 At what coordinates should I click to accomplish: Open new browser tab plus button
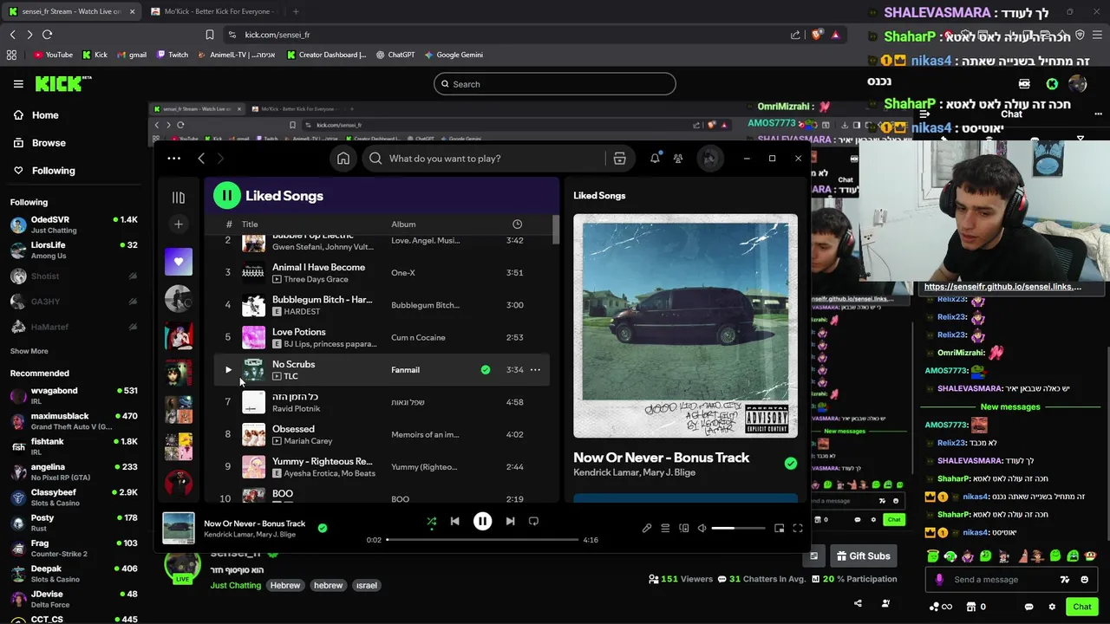pos(296,11)
